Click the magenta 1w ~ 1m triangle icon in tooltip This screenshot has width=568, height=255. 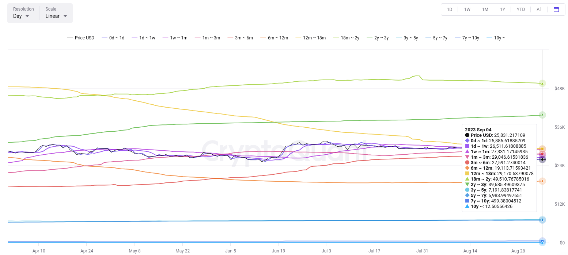467,151
